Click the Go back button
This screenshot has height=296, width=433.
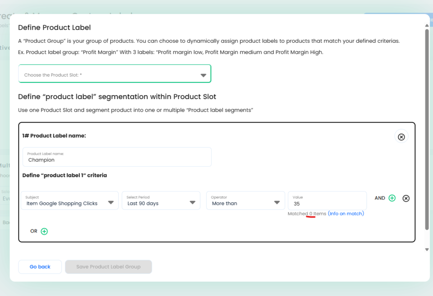[x=40, y=267]
